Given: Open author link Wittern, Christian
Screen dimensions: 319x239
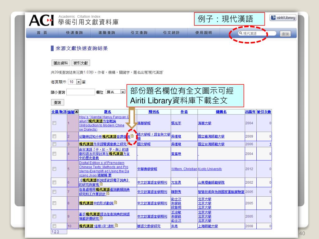Looking at the screenshot, I should pos(184,169).
